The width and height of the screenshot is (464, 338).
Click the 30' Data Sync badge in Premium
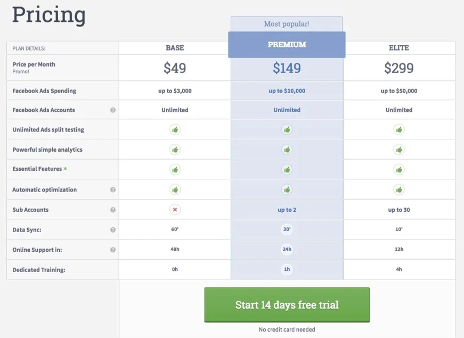click(x=287, y=230)
